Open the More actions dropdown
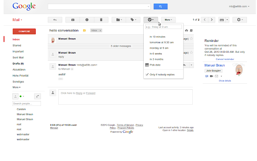The width and height of the screenshot is (257, 161). (168, 20)
